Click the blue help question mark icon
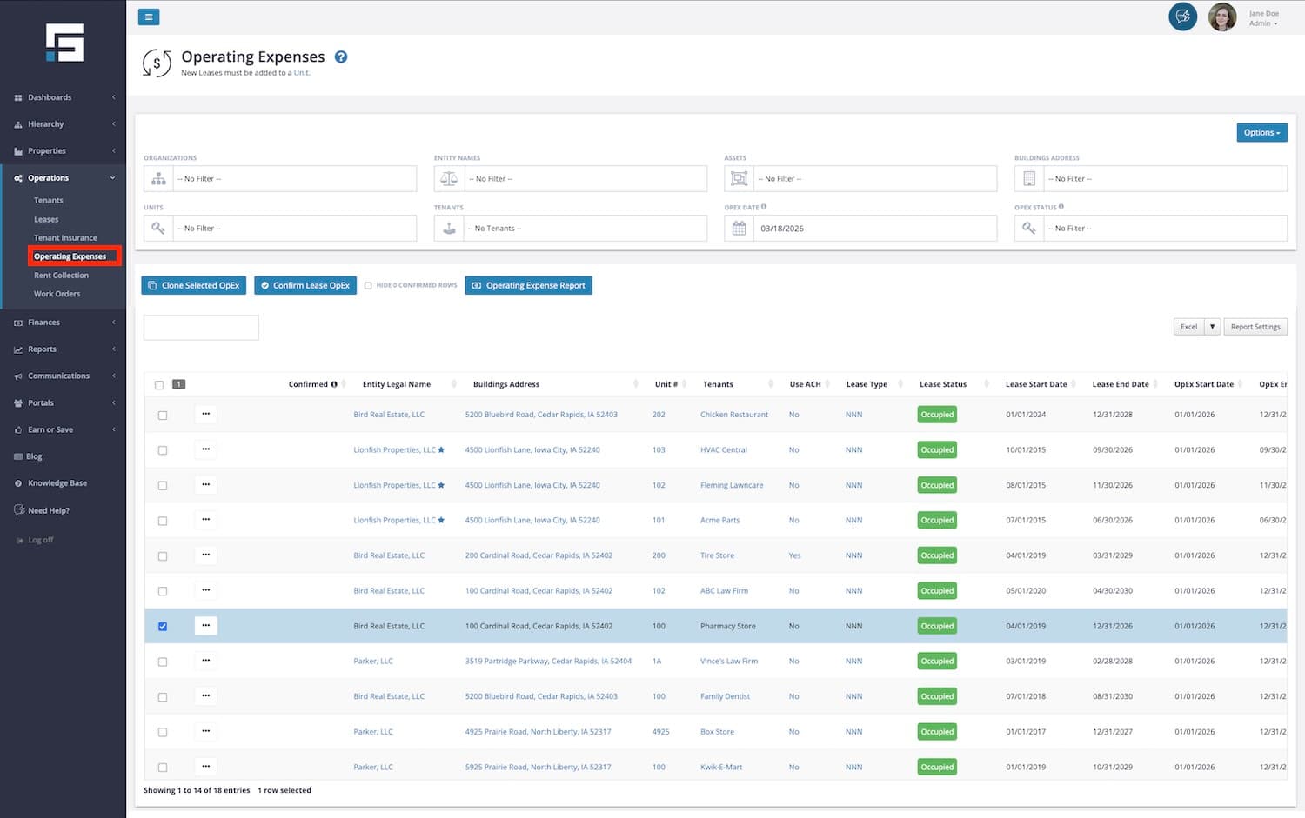The height and width of the screenshot is (818, 1305). pos(341,57)
